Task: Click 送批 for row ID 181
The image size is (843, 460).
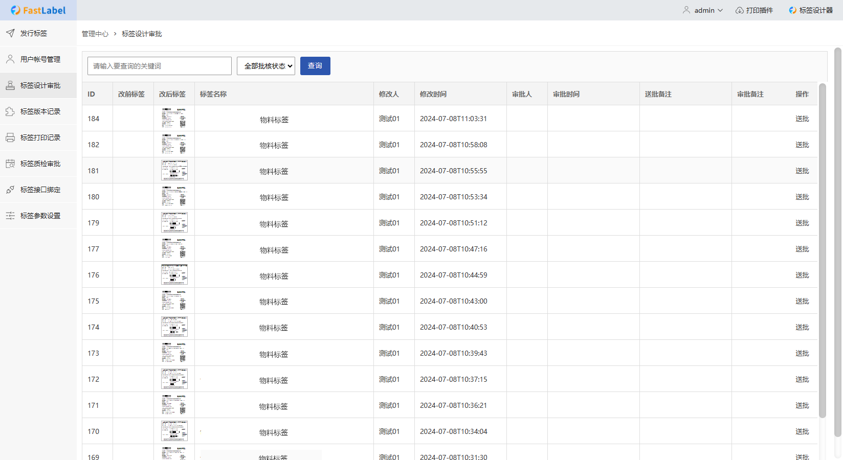Action: pyautogui.click(x=802, y=171)
